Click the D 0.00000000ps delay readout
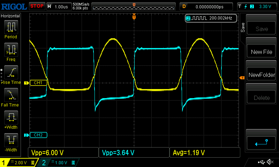The height and width of the screenshot is (167, 279). [206, 7]
